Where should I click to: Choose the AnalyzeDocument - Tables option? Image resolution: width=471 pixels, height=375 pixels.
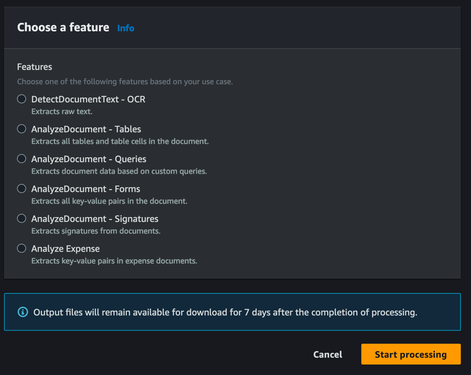point(21,129)
